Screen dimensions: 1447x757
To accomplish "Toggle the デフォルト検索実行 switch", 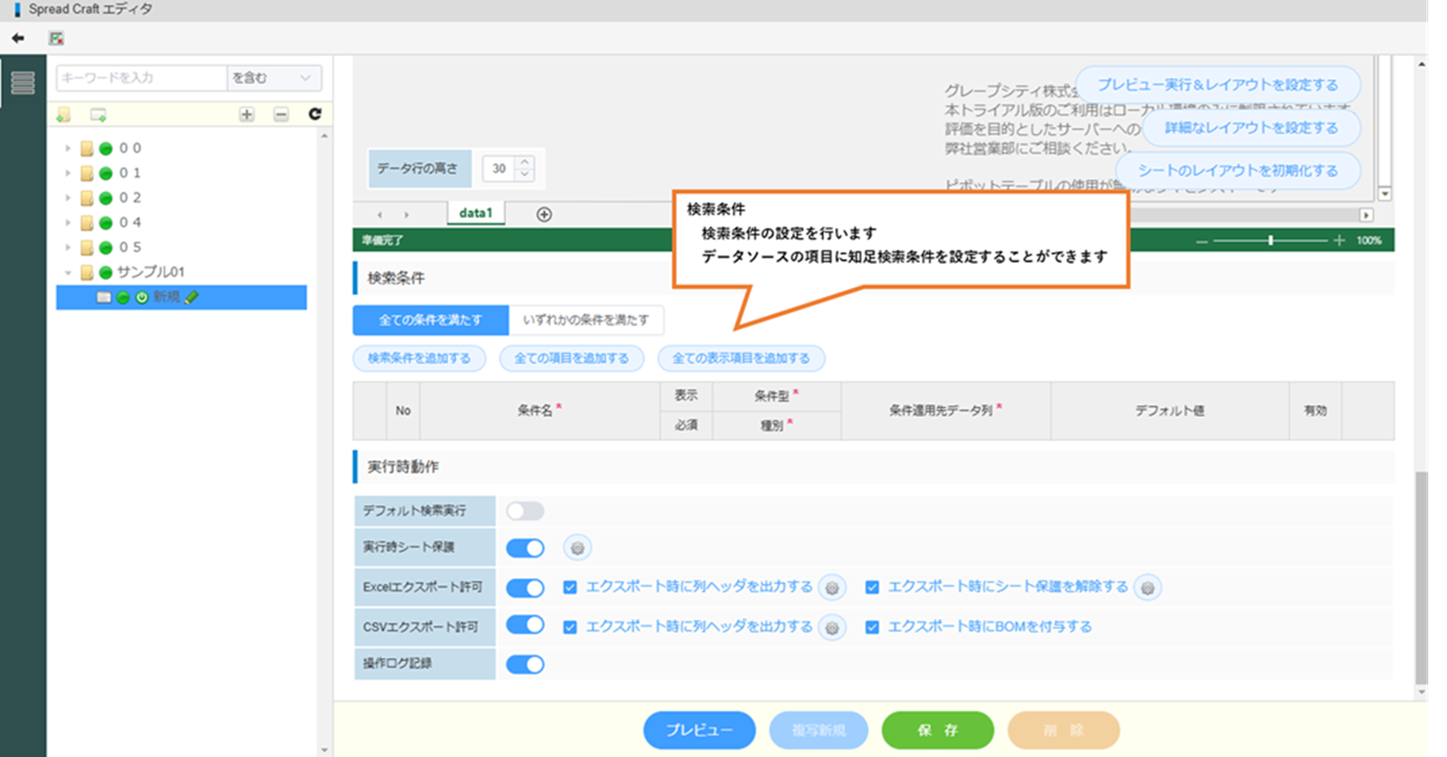I will (x=524, y=511).
